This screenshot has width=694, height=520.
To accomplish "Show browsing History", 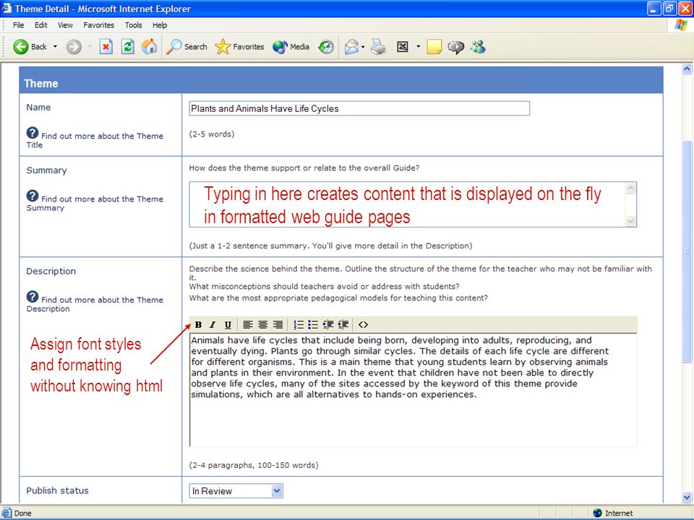I will coord(326,46).
